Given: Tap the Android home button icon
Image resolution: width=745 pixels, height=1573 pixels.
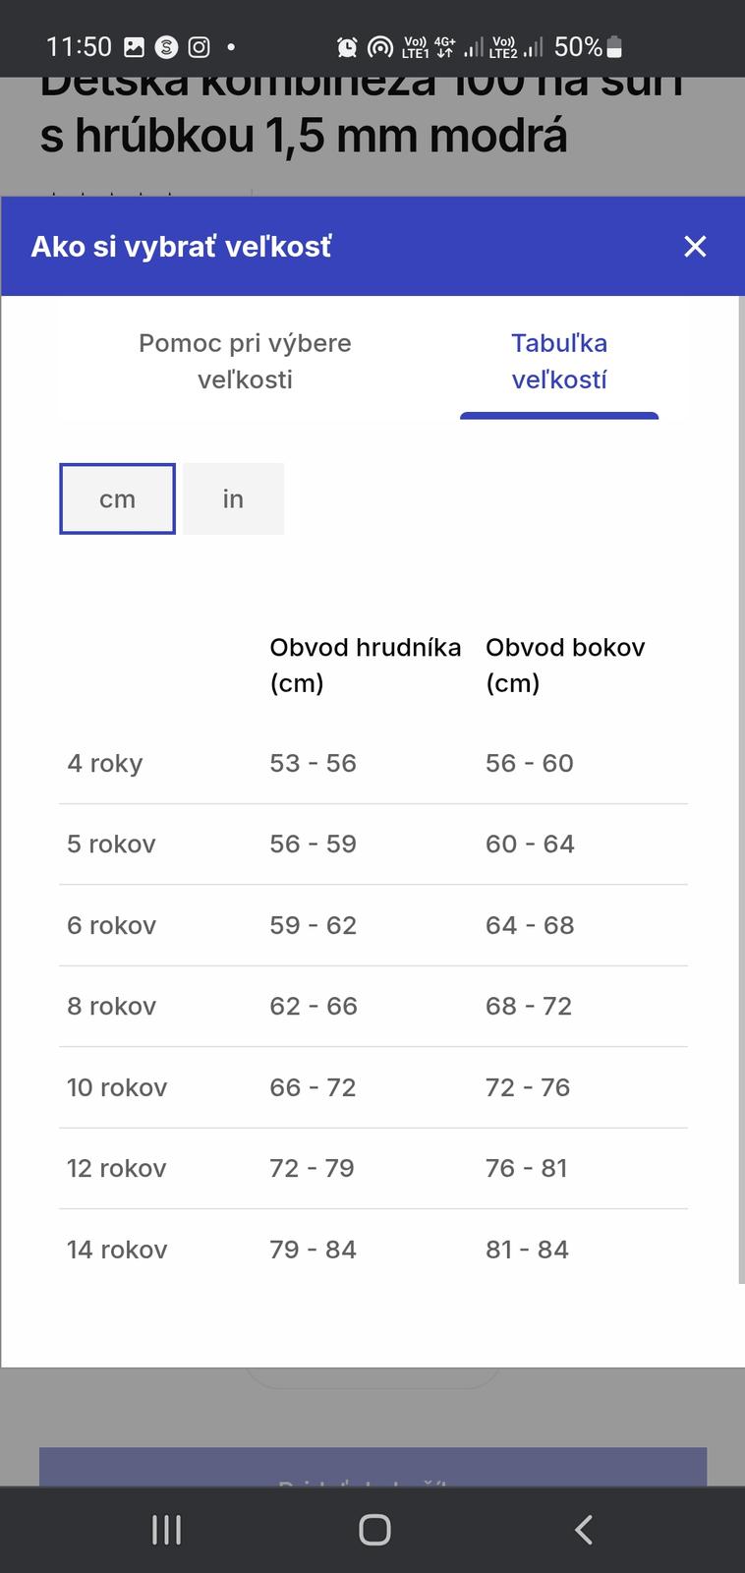Looking at the screenshot, I should tap(374, 1530).
